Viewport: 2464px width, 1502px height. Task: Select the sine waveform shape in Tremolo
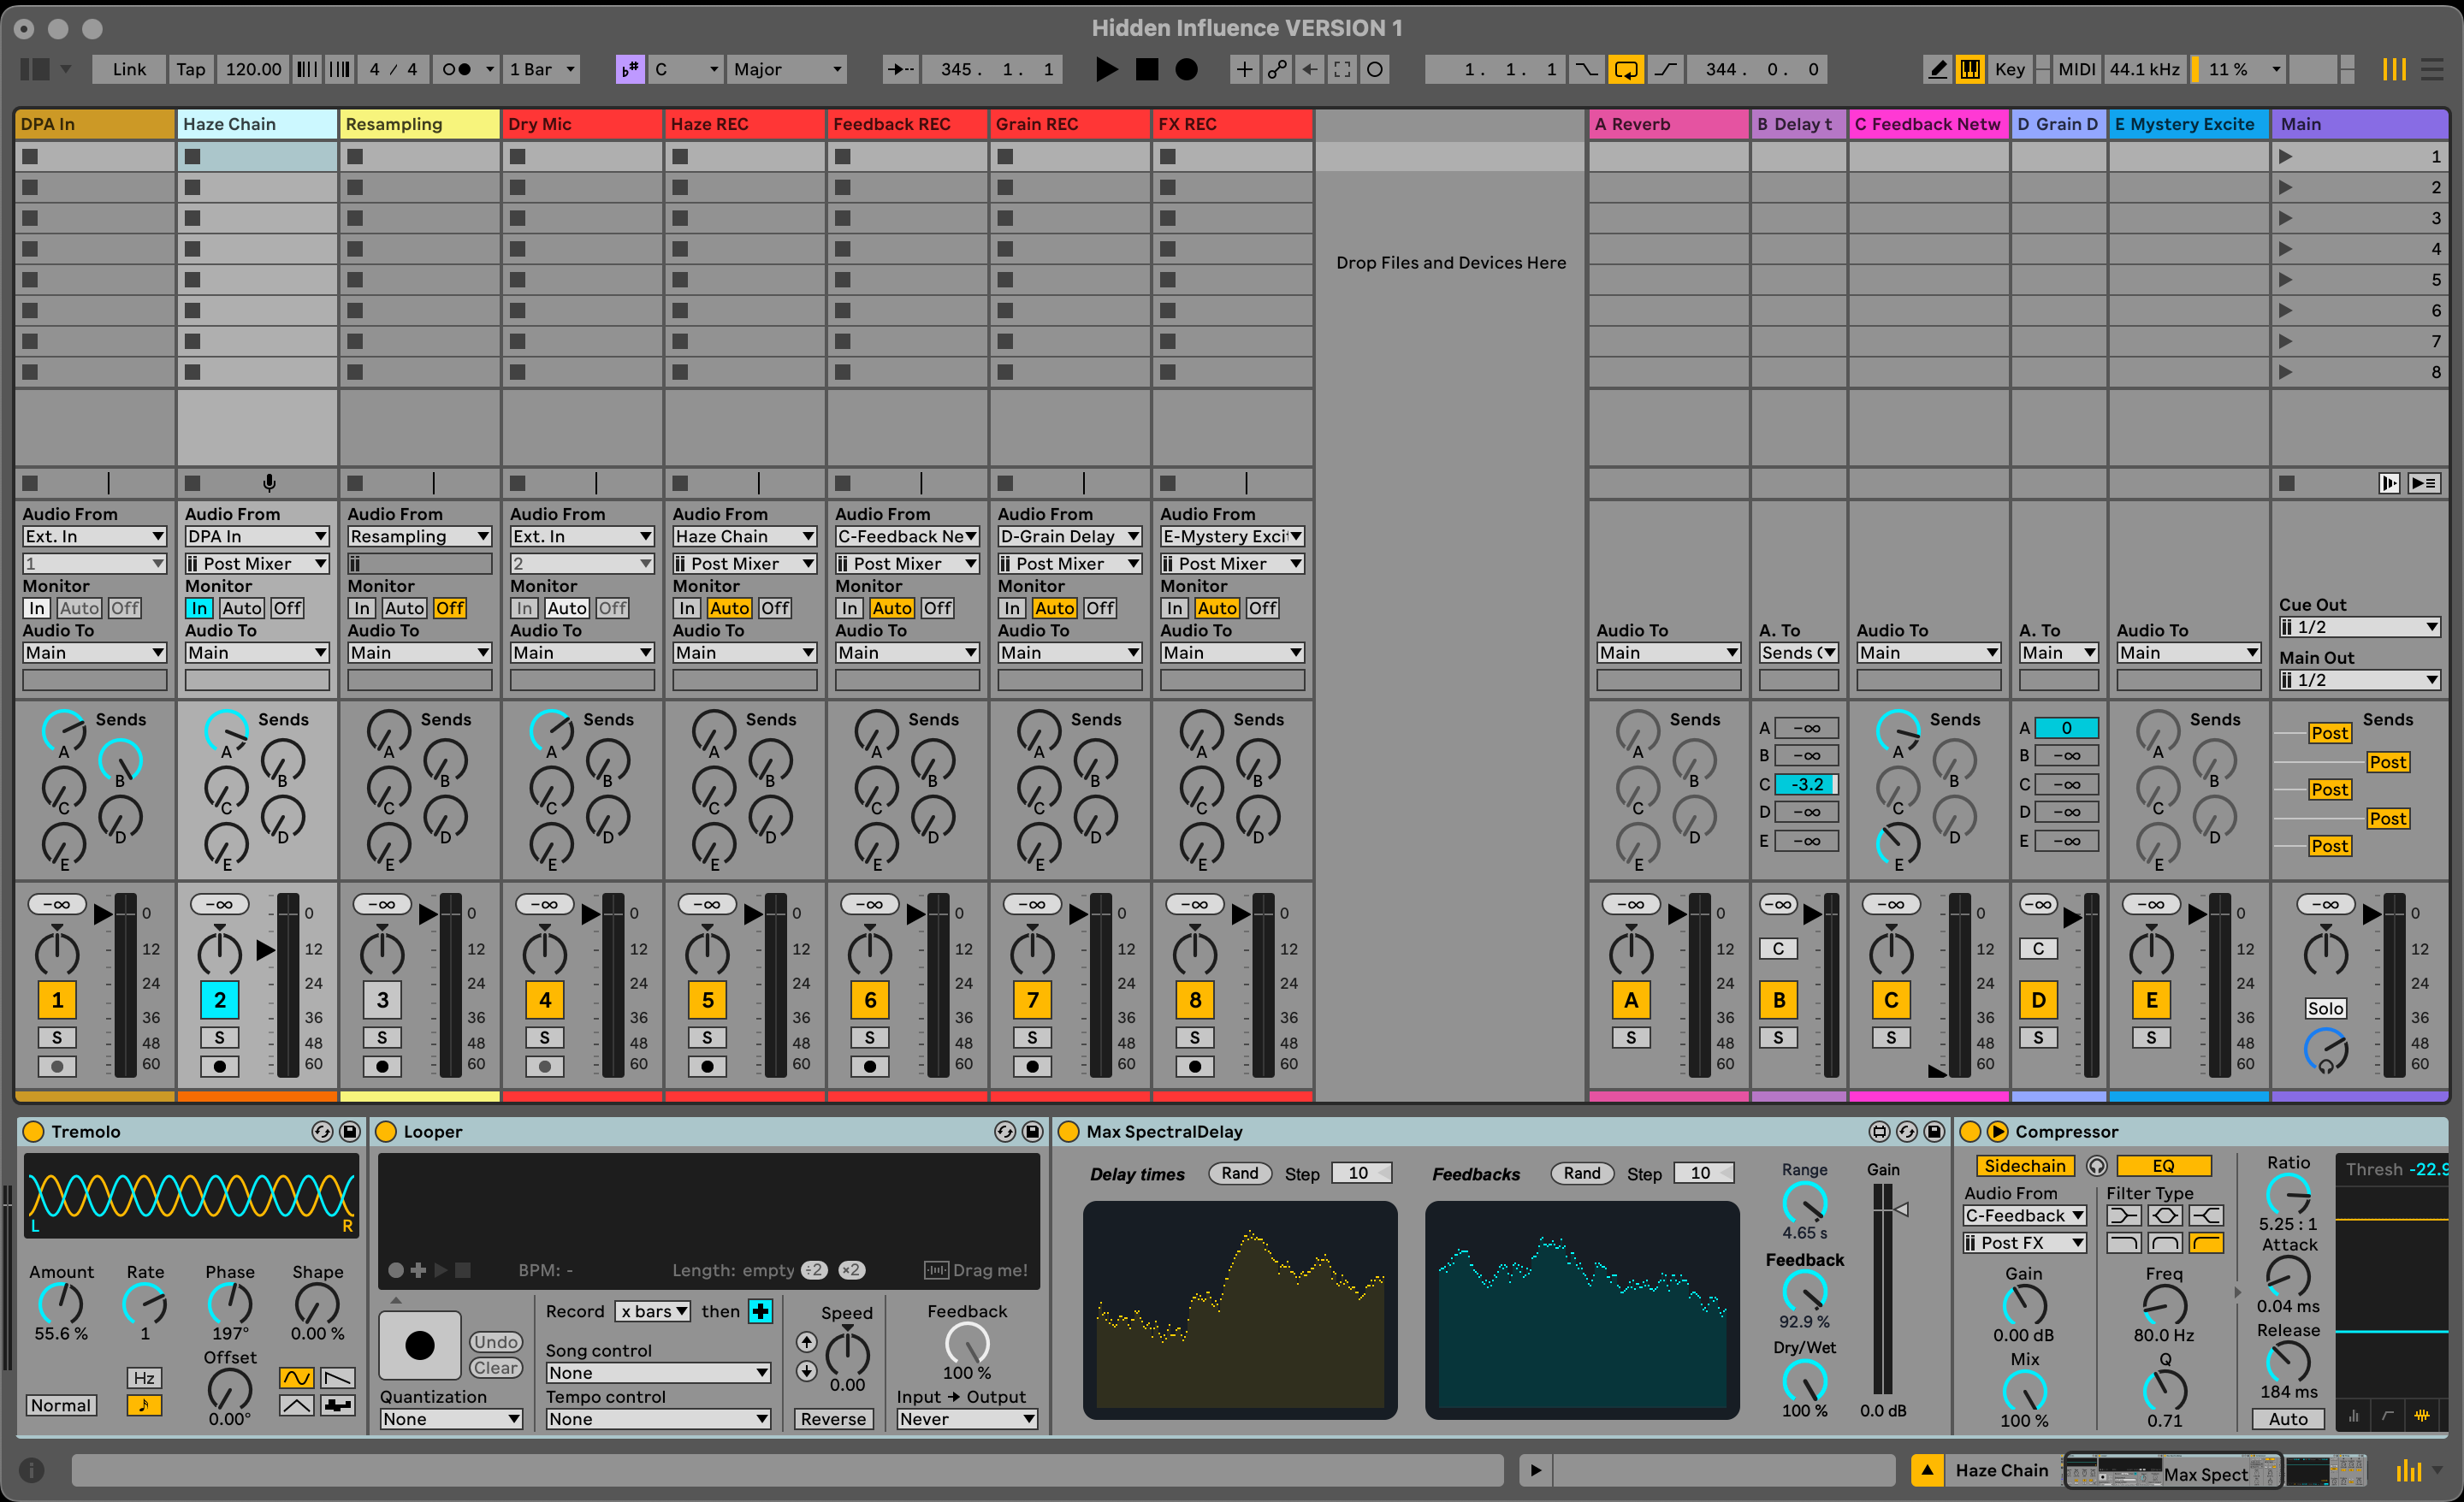click(x=296, y=1378)
